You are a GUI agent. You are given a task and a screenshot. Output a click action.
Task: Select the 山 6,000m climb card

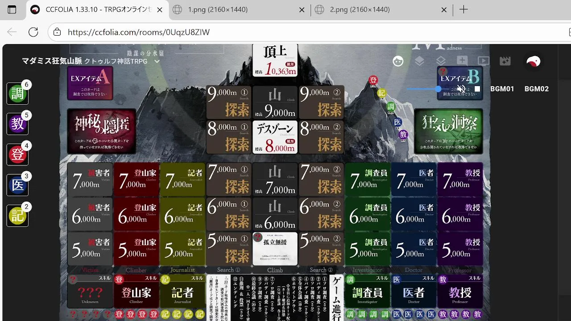coord(275,214)
